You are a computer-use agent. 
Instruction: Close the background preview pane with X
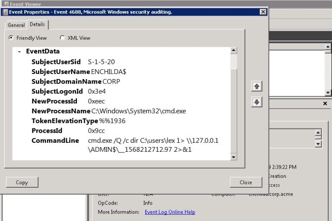[x=325, y=104]
